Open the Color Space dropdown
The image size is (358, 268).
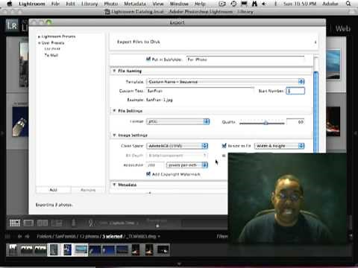pyautogui.click(x=177, y=146)
